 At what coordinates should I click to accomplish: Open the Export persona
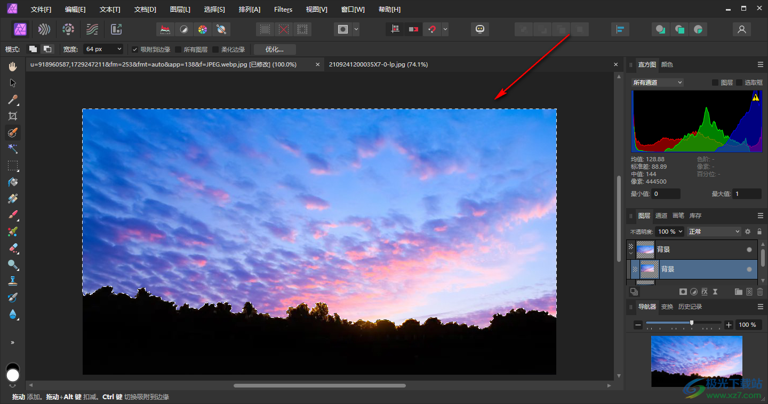pyautogui.click(x=116, y=29)
